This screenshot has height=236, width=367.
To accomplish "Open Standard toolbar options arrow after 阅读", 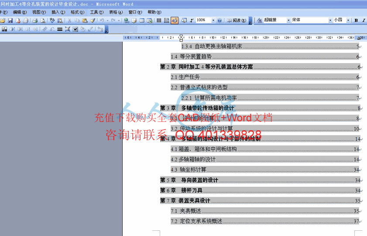I will click(250, 21).
